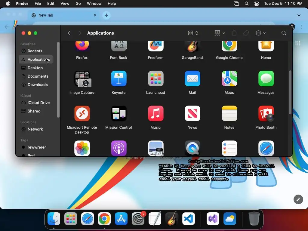Select the Keynote application

coord(119,79)
